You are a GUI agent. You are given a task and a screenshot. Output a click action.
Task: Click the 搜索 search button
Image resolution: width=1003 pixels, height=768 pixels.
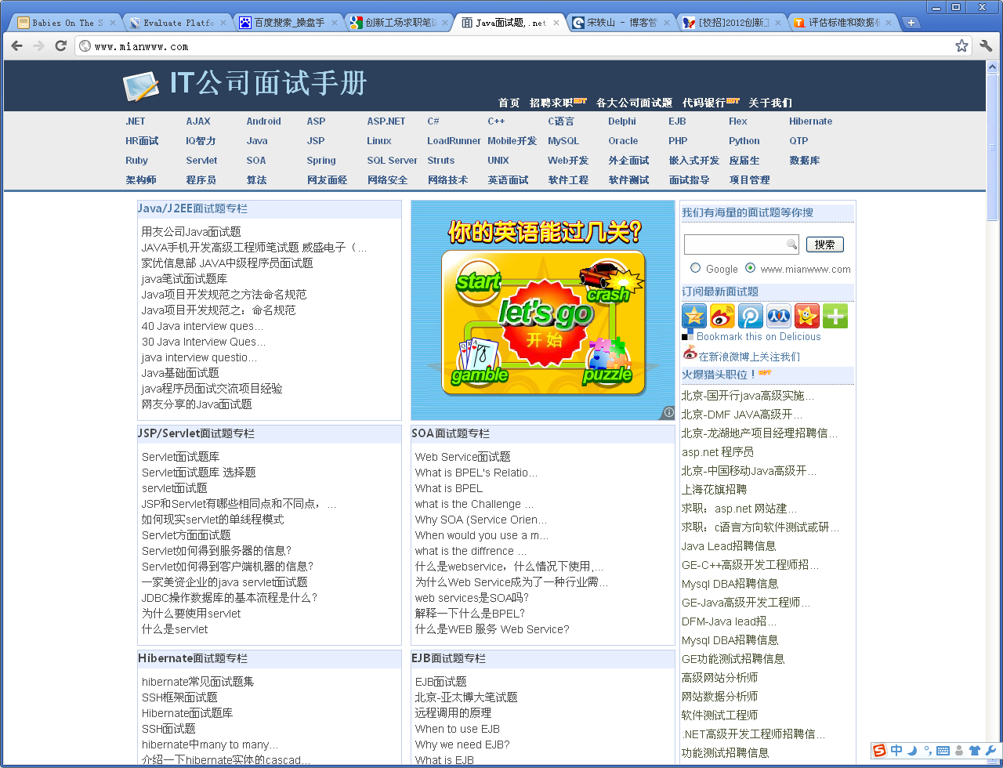(x=824, y=245)
